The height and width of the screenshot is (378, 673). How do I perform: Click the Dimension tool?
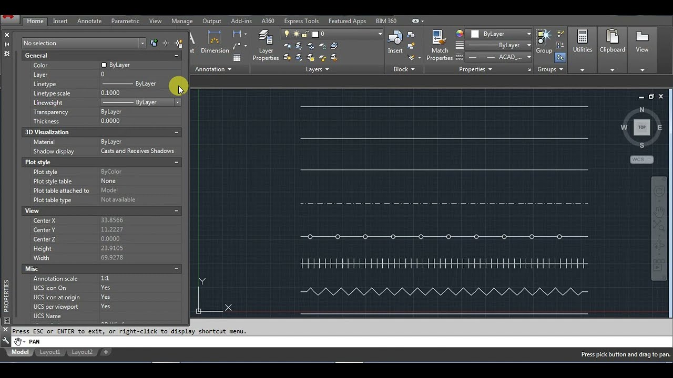[x=215, y=42]
